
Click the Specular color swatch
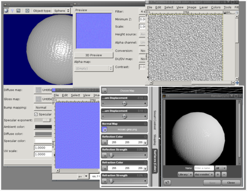tap(43, 141)
